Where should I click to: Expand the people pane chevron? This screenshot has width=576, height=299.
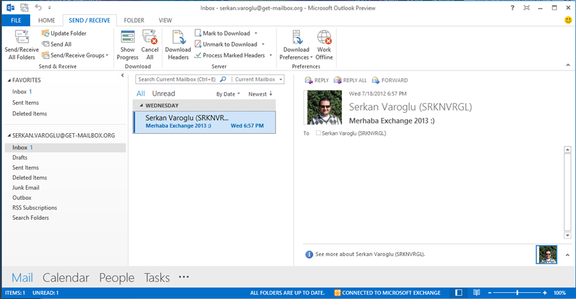(x=568, y=255)
